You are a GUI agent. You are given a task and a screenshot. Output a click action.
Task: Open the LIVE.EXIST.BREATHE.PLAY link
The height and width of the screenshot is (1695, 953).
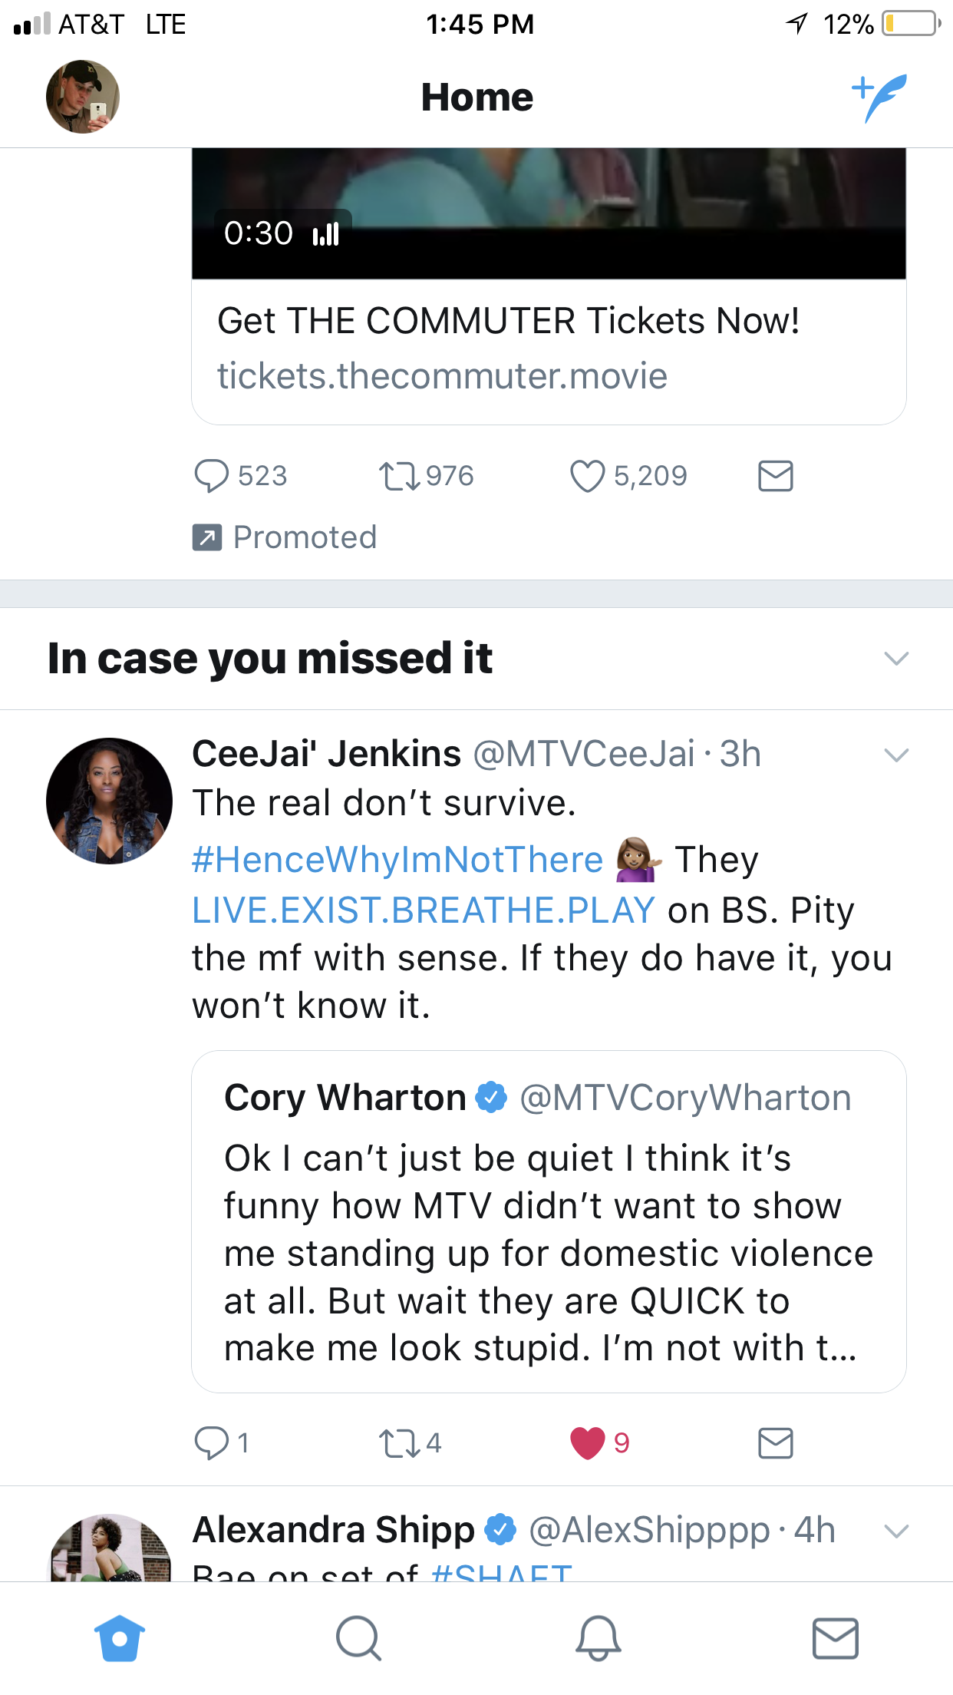click(x=424, y=910)
